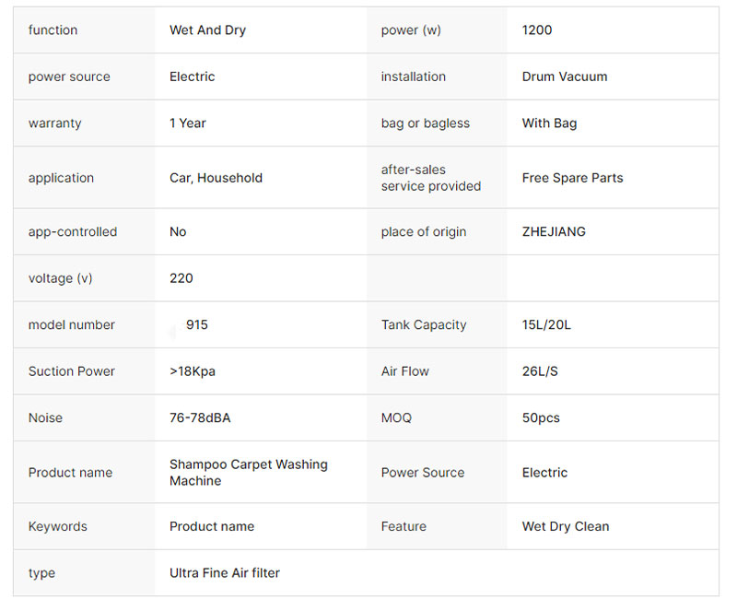This screenshot has width=737, height=599.
Task: Click the "15L/20L" tank capacity value
Action: click(x=546, y=324)
